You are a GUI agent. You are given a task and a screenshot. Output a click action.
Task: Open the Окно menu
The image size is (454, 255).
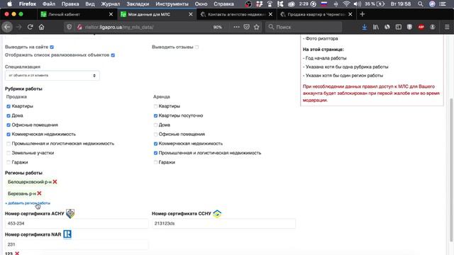coord(201,4)
